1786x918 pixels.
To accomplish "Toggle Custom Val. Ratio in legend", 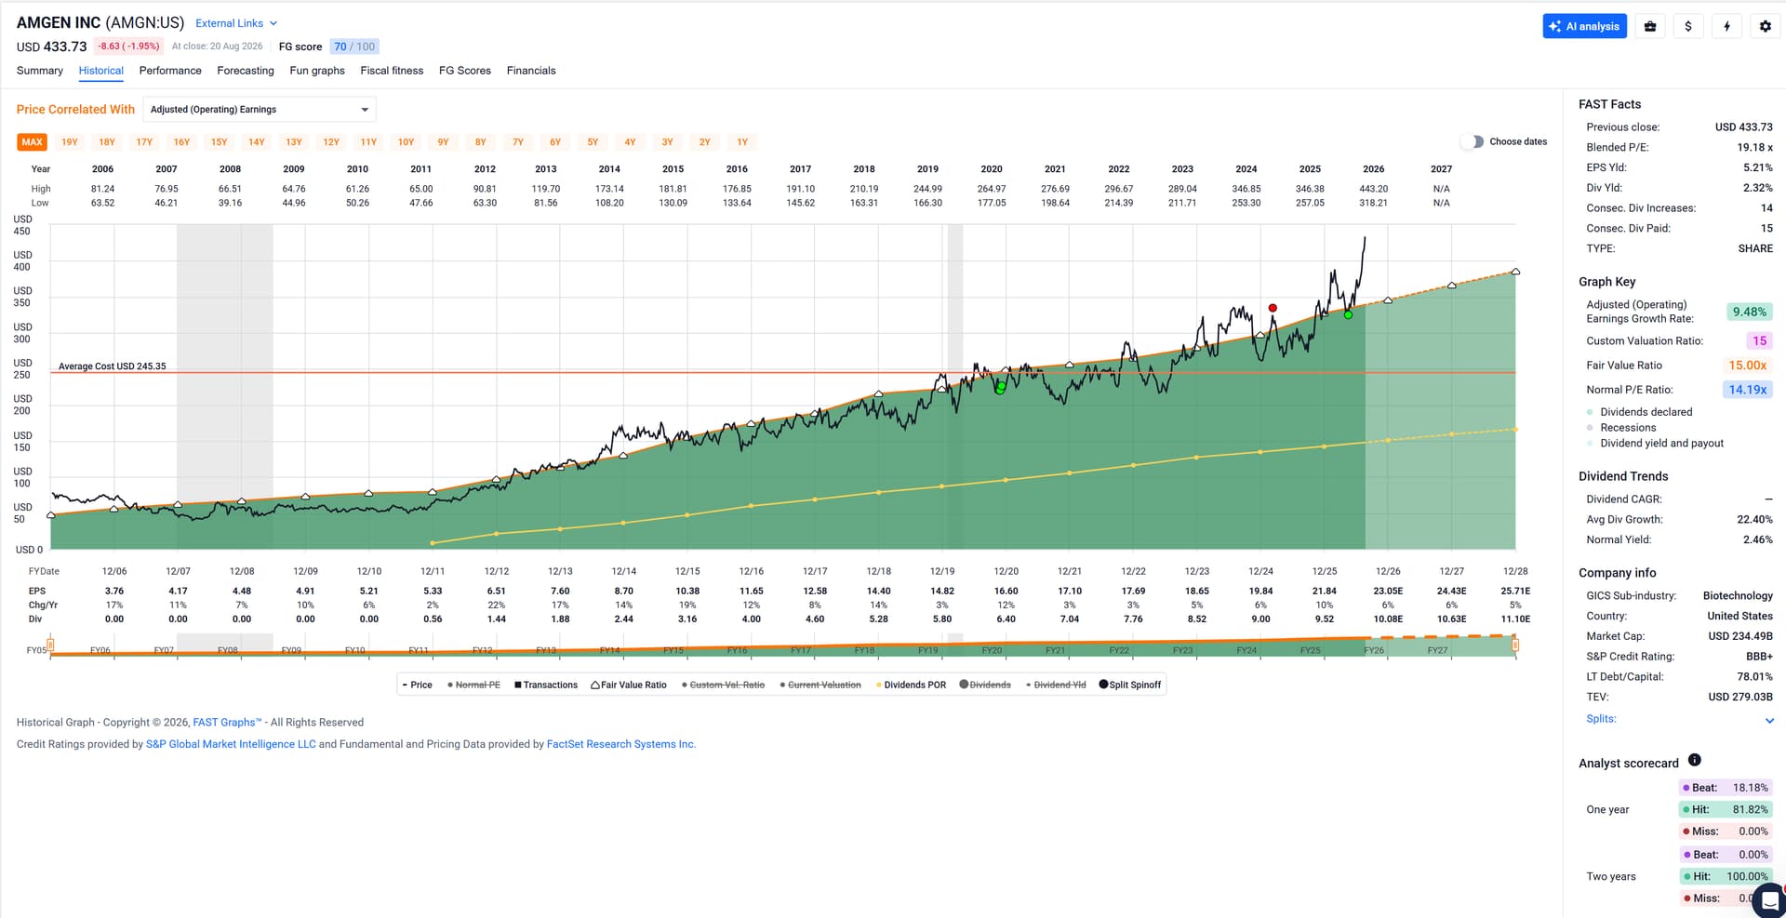I will tap(723, 685).
